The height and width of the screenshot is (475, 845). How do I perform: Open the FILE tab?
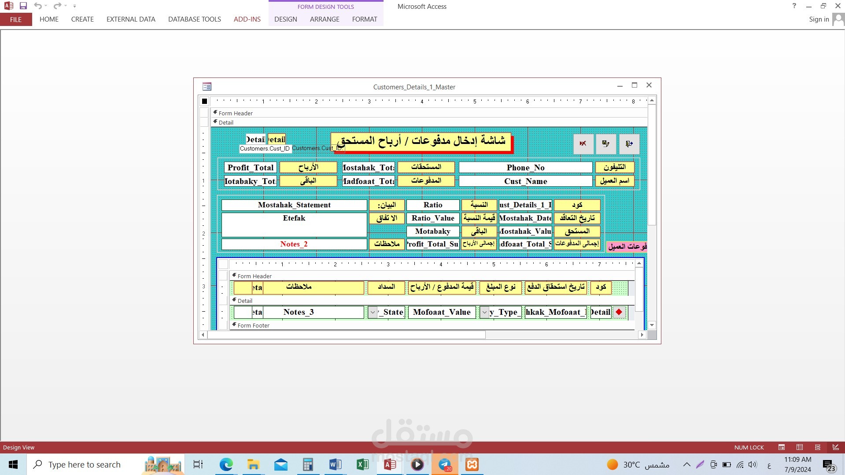[16, 19]
